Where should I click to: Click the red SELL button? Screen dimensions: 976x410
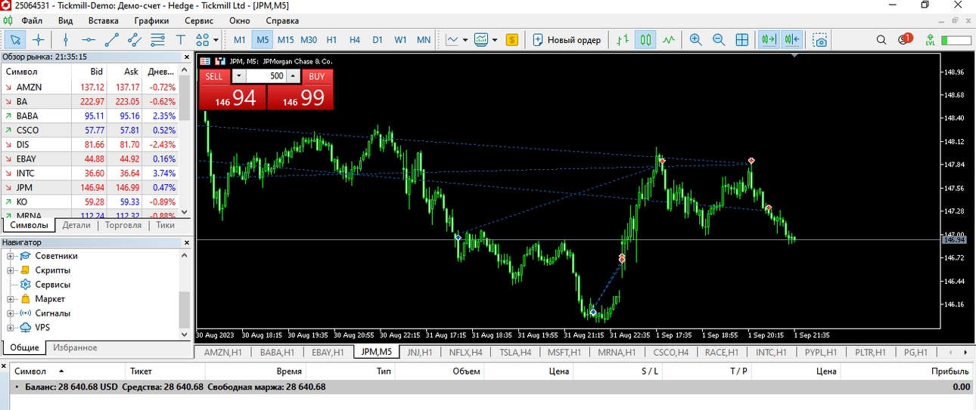(214, 76)
